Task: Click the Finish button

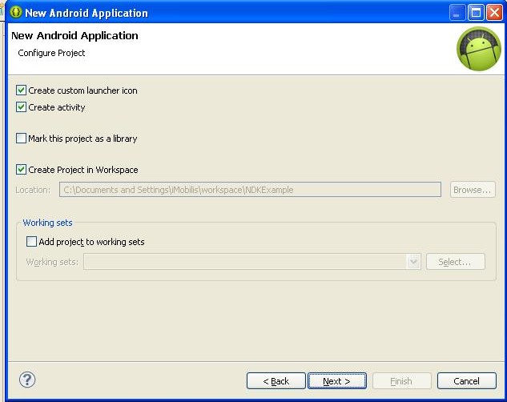Action: tap(401, 381)
